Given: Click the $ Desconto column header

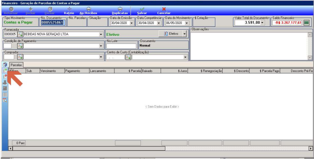Looking at the screenshot, I should tap(236, 71).
